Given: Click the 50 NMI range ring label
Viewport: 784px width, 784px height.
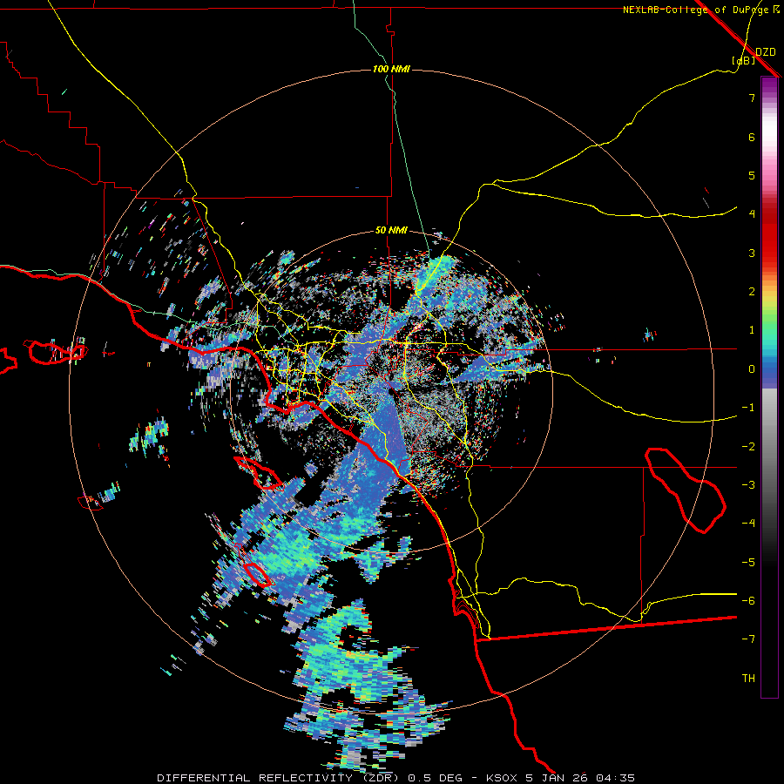Looking at the screenshot, I should pyautogui.click(x=391, y=230).
